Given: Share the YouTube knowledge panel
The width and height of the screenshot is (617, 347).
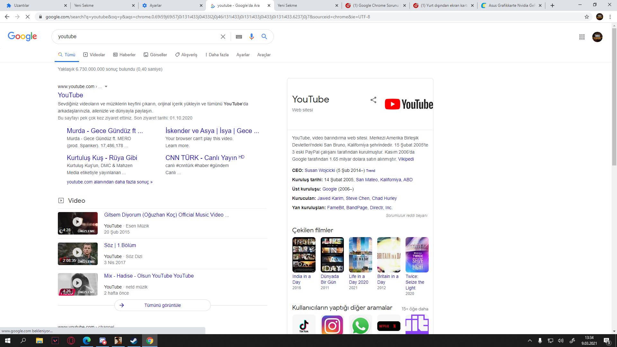Looking at the screenshot, I should point(373,100).
